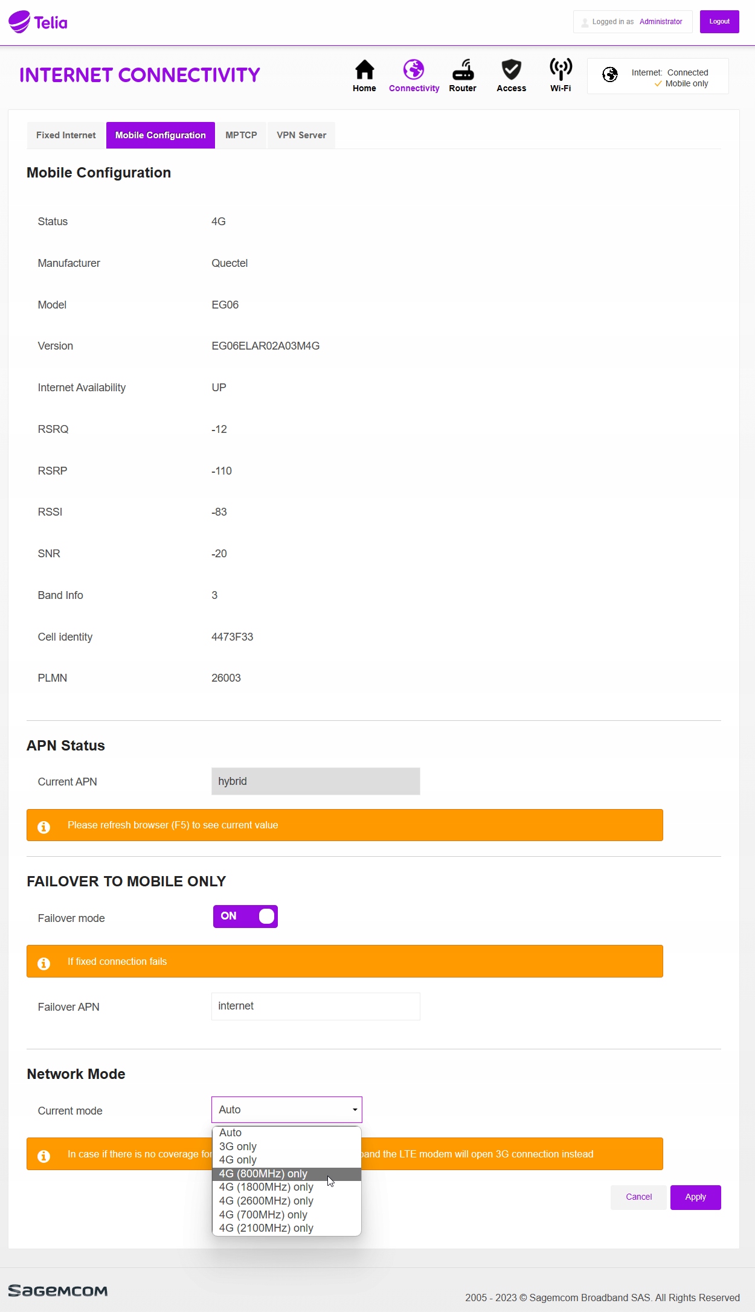Select "4G (1800MHz) only" option
This screenshot has height=1312, width=755.
point(266,1187)
